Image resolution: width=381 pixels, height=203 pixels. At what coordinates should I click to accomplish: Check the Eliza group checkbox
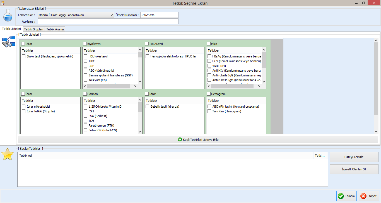(209, 43)
